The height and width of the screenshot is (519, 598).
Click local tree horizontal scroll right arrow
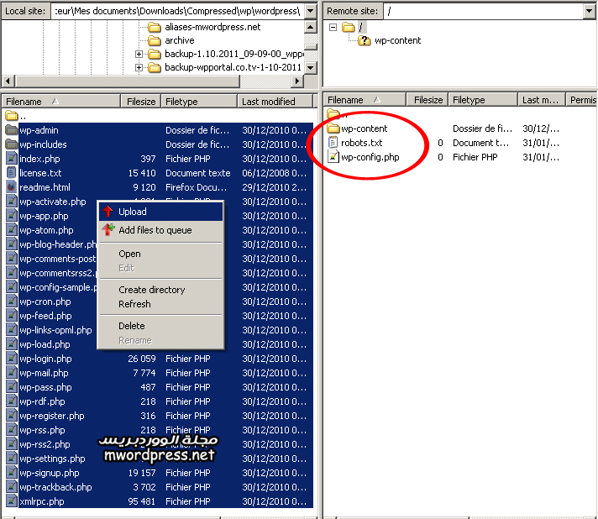point(297,81)
